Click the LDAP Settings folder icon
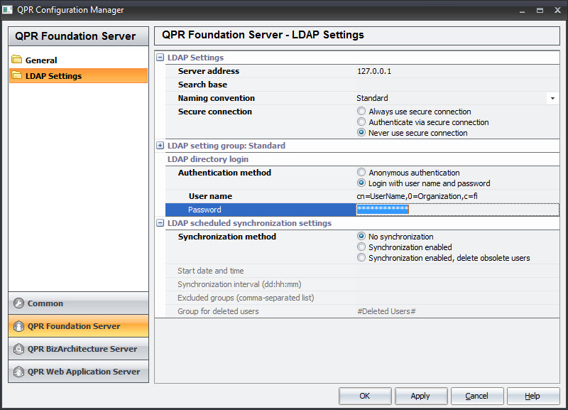Screen dimensions: 568x410 point(16,75)
